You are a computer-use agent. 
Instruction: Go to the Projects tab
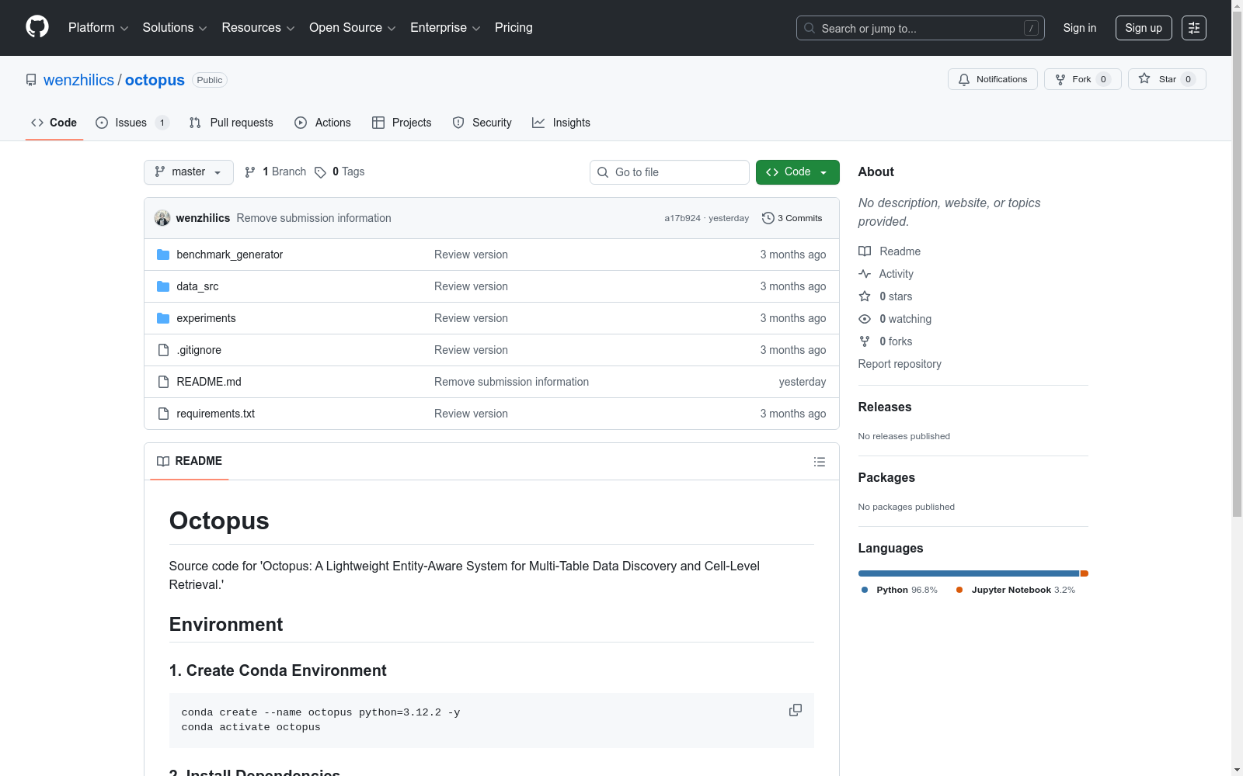point(402,123)
